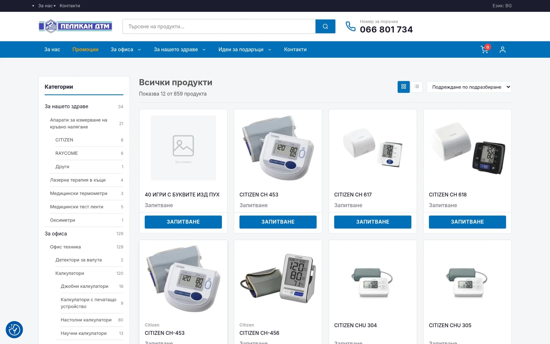Click ЗАПИТВАНЕ button under CITIZEN CH 617

(x=373, y=222)
